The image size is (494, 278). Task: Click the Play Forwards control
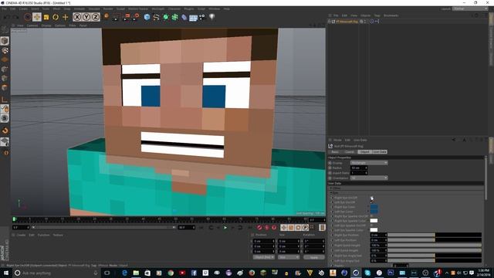point(225,228)
